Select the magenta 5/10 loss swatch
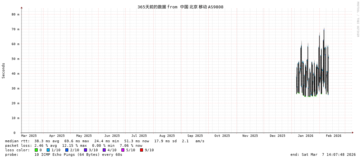This screenshot has height=159, width=361. [123, 150]
